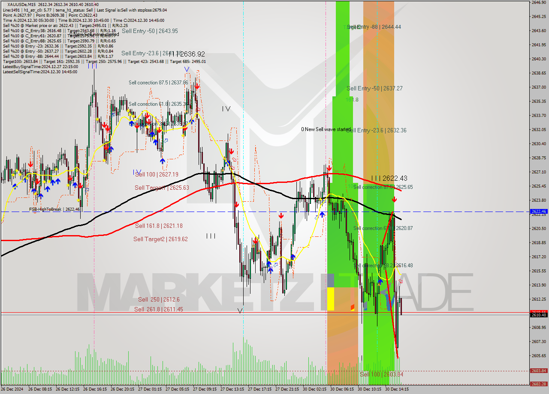Click the 'Sell 161.8 | 2621.18' label

(159, 226)
